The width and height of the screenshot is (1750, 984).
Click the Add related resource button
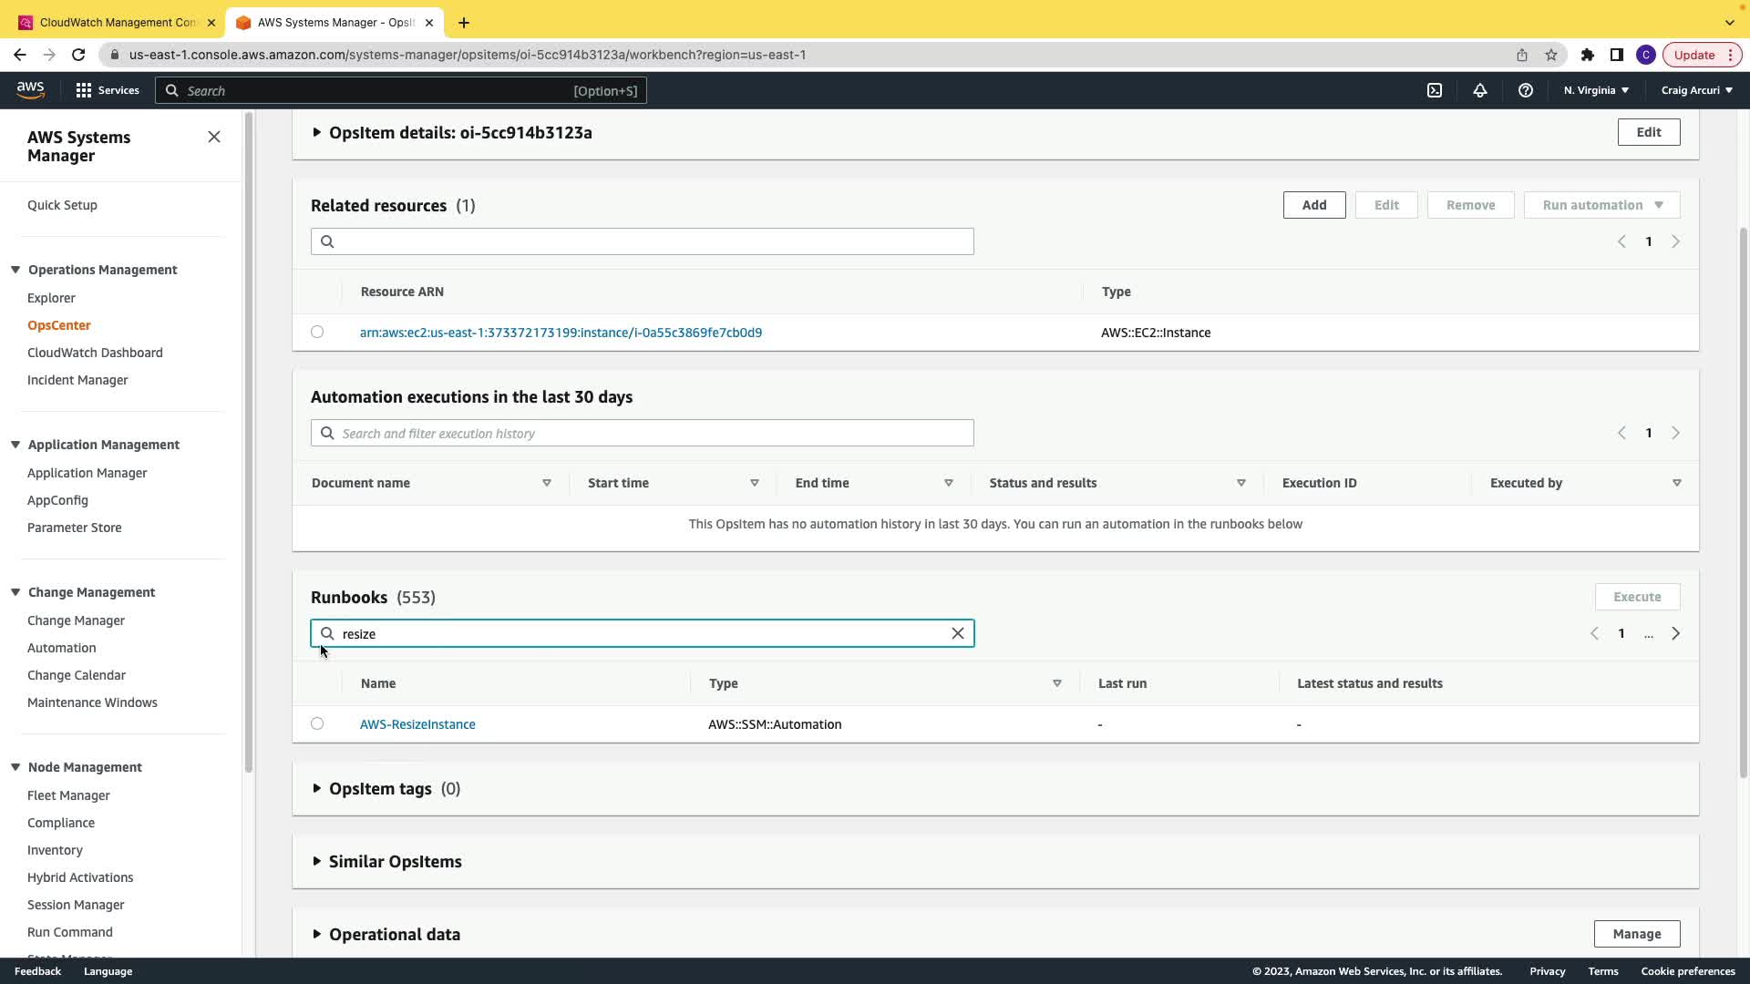click(x=1313, y=205)
